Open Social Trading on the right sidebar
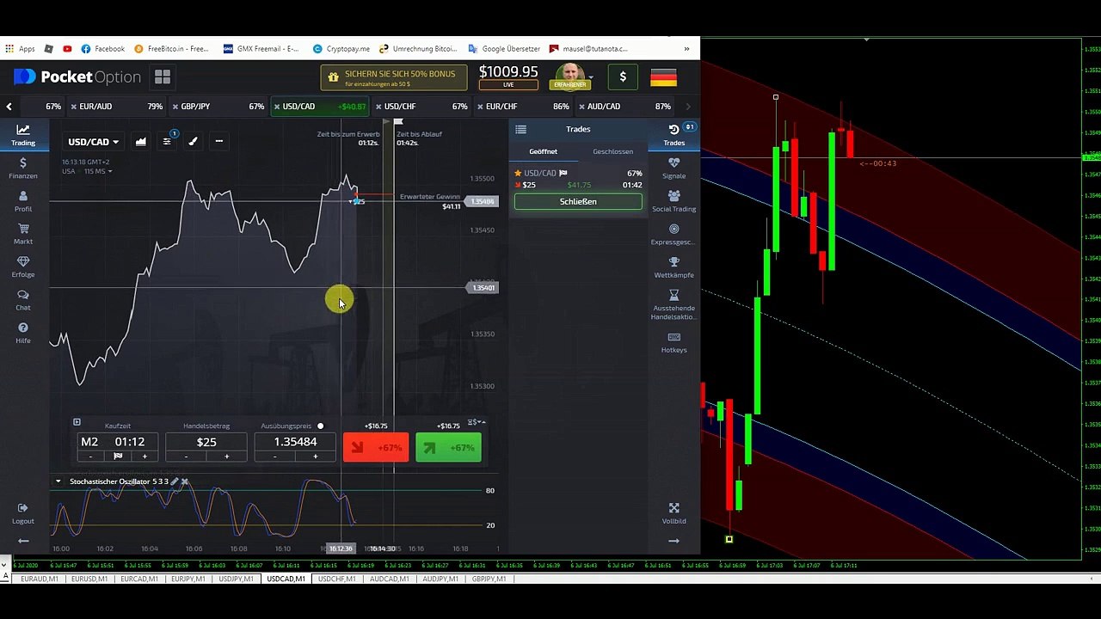 [x=674, y=201]
